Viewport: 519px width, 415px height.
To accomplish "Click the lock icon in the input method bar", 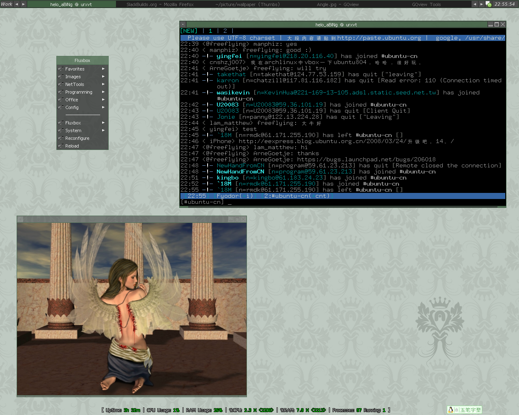I will [457, 410].
